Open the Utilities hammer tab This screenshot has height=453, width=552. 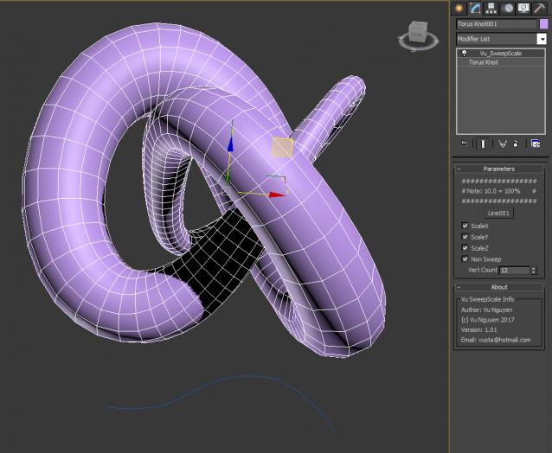tap(538, 8)
